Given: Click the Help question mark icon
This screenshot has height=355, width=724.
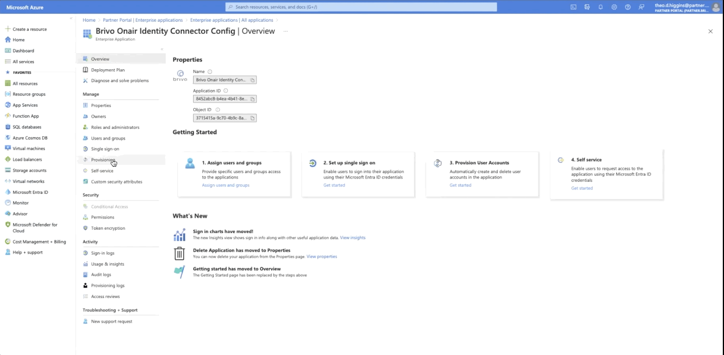Looking at the screenshot, I should coord(628,7).
